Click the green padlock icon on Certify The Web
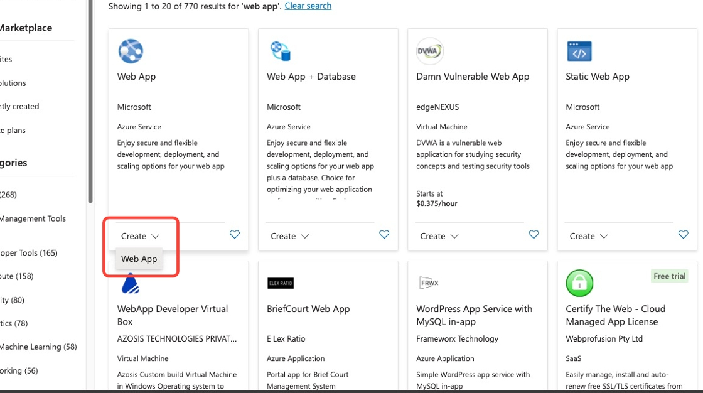Viewport: 703px width, 393px height. pyautogui.click(x=579, y=283)
